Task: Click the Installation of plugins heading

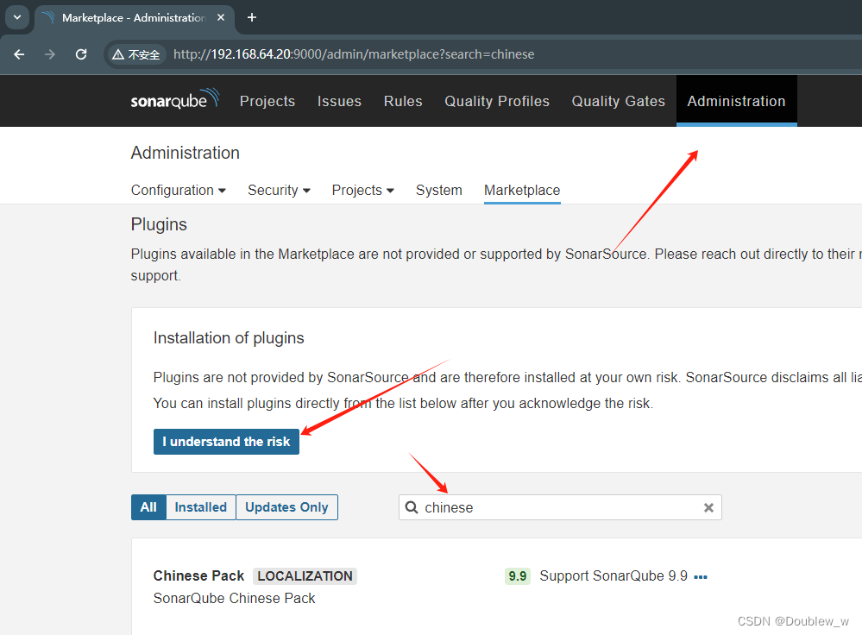Action: (229, 337)
